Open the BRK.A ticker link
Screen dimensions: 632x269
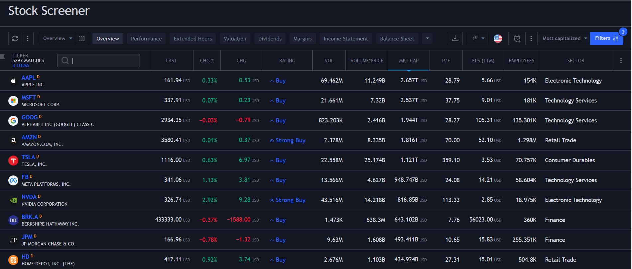[x=30, y=217]
